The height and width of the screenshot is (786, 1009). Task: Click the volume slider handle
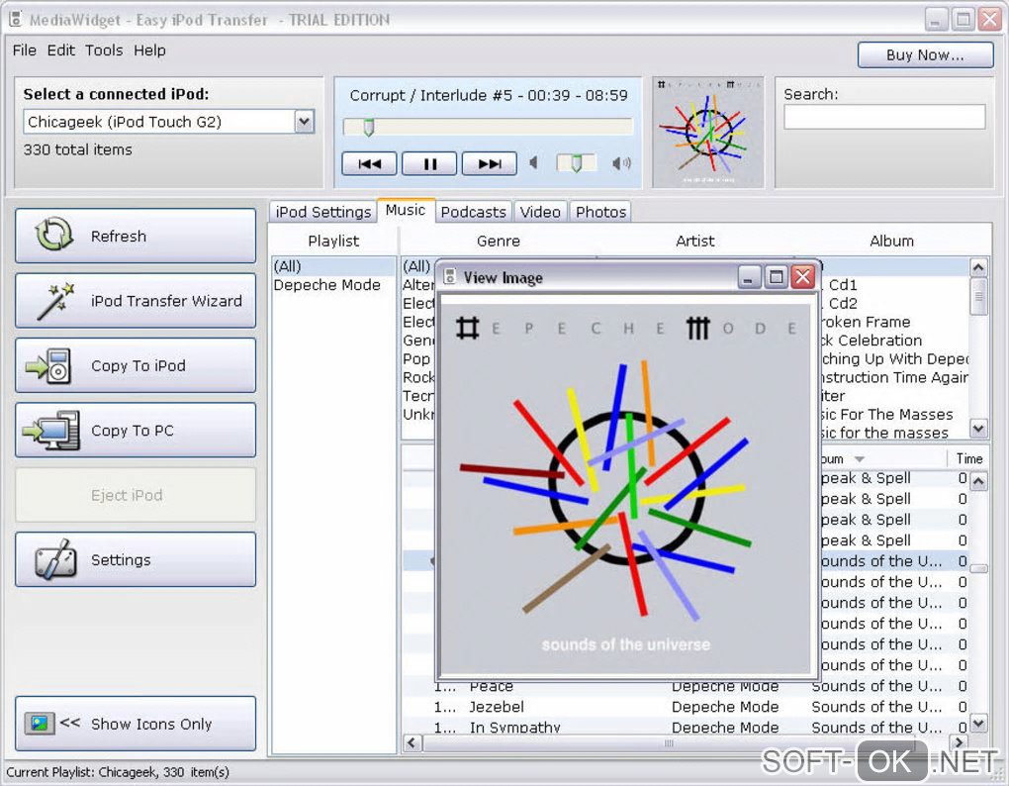click(576, 163)
